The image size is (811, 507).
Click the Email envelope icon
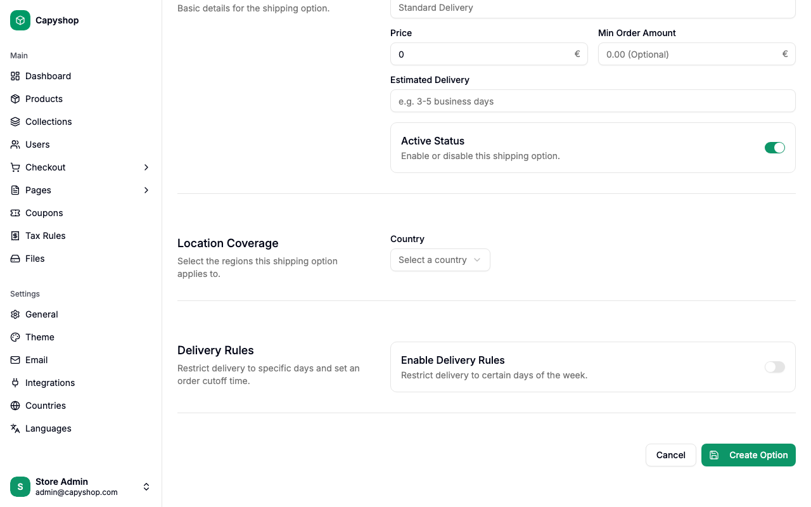click(x=15, y=360)
